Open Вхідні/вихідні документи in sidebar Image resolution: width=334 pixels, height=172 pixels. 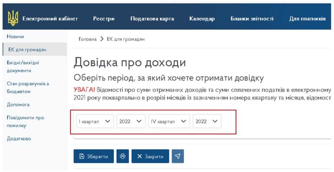pyautogui.click(x=23, y=67)
